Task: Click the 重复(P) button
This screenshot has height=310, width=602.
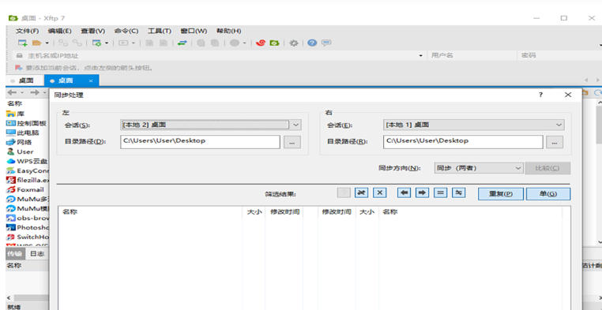Action: click(501, 194)
